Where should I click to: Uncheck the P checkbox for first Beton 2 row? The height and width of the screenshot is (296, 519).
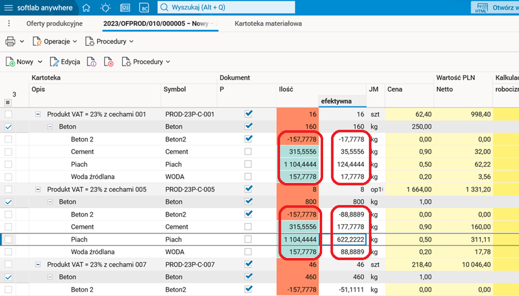249,139
